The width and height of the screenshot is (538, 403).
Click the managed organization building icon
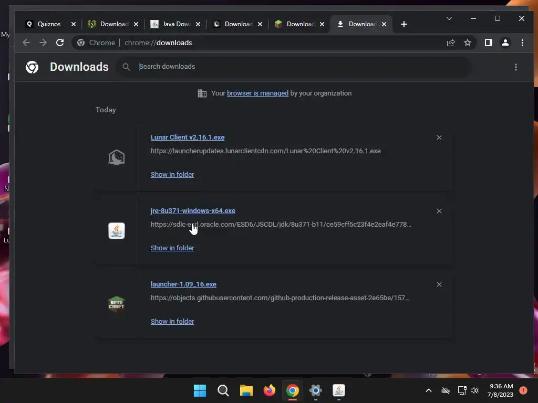coord(202,93)
